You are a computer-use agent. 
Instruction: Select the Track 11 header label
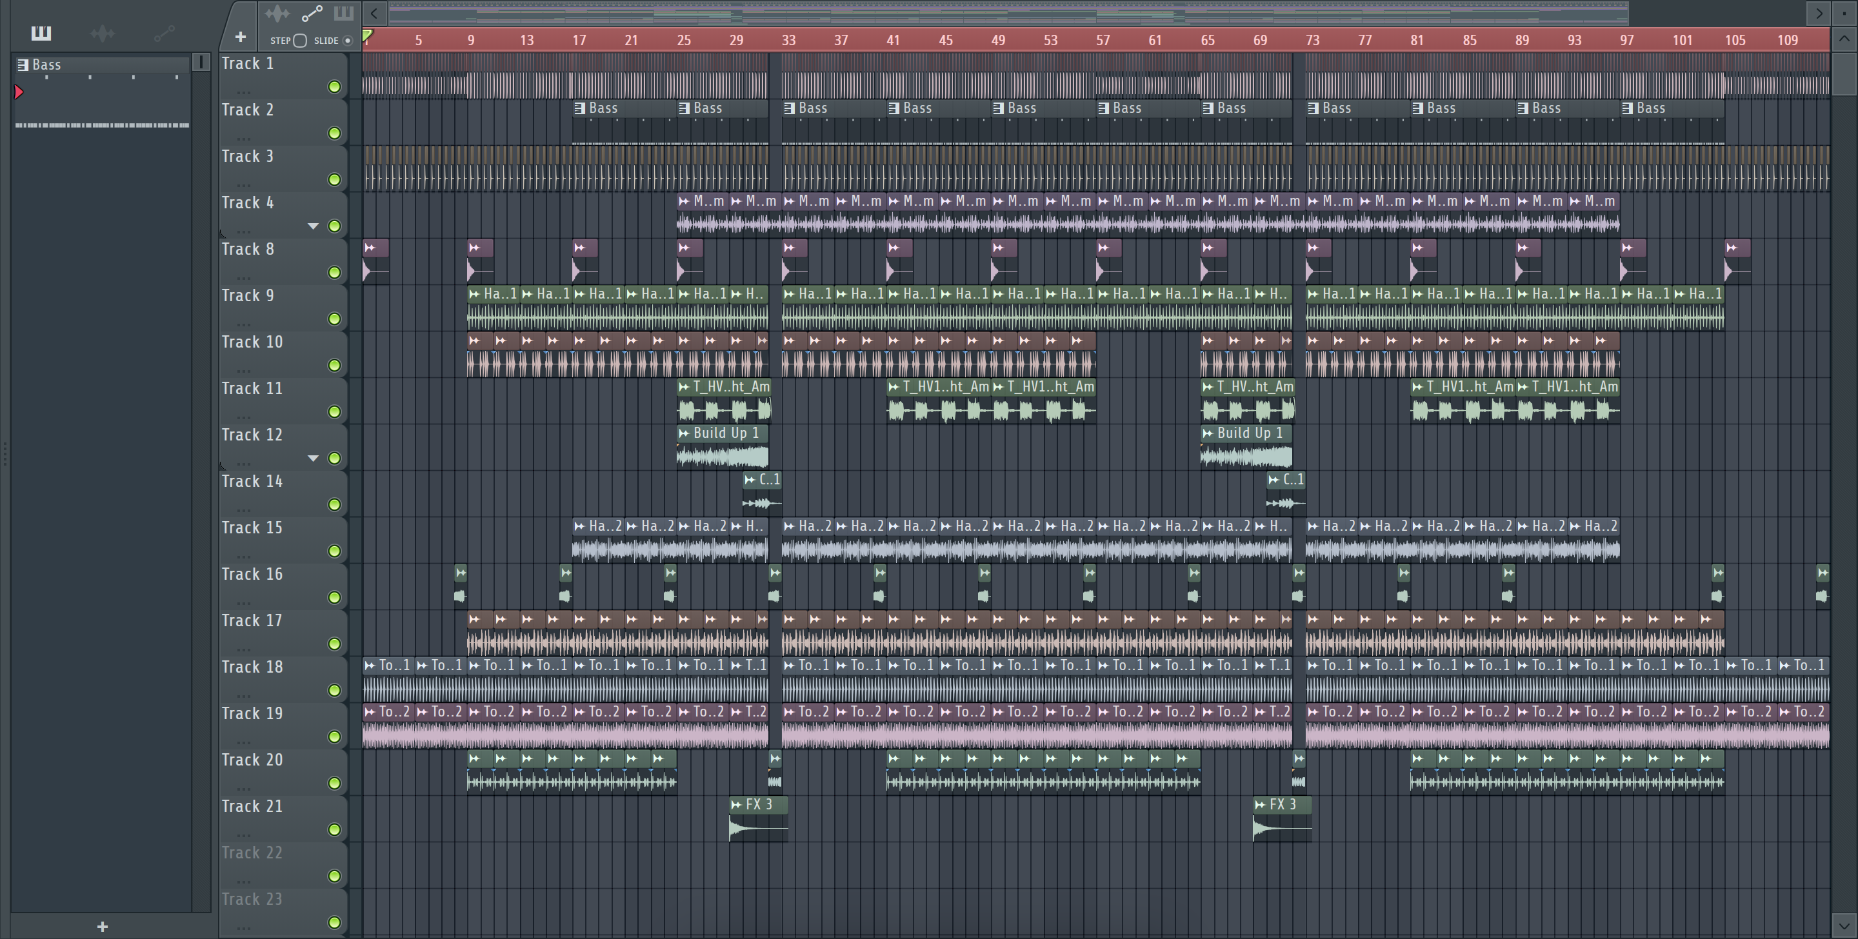pos(251,389)
